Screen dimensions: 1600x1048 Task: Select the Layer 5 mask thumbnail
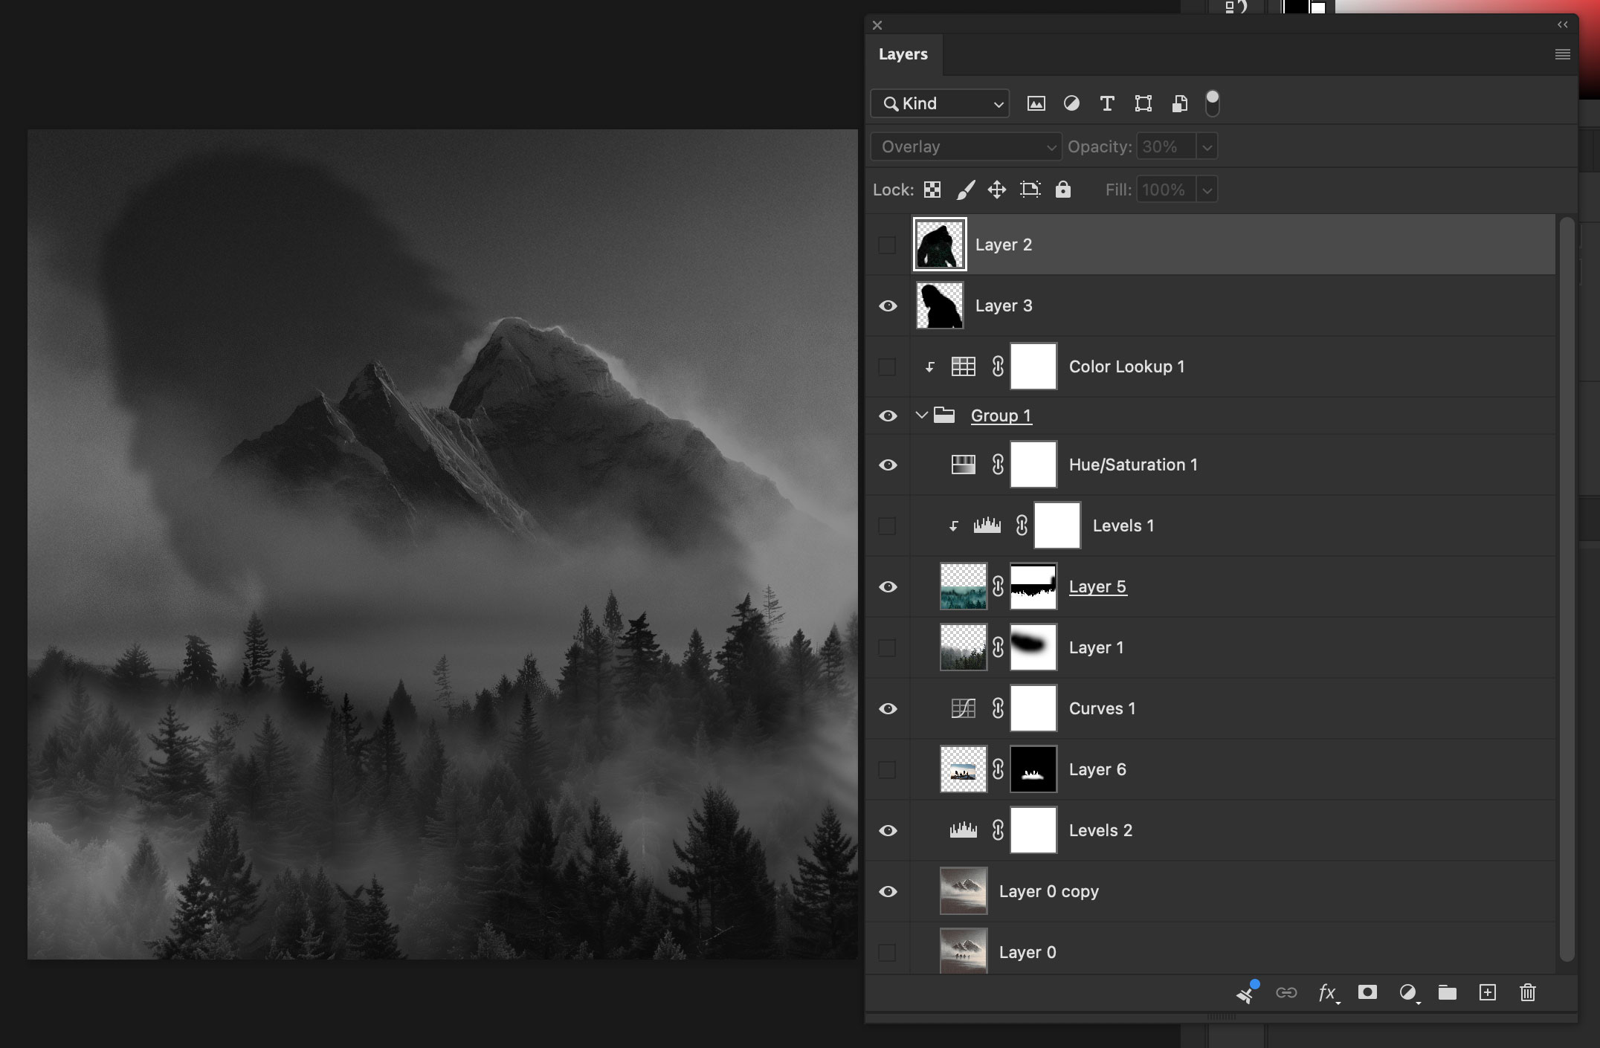pyautogui.click(x=1033, y=586)
